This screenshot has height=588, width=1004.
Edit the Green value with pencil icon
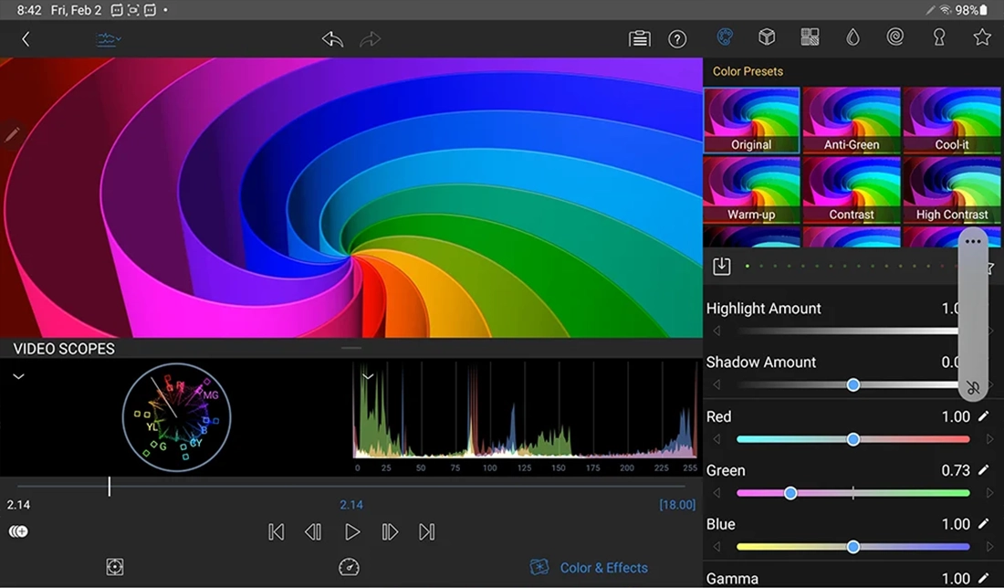(x=984, y=470)
